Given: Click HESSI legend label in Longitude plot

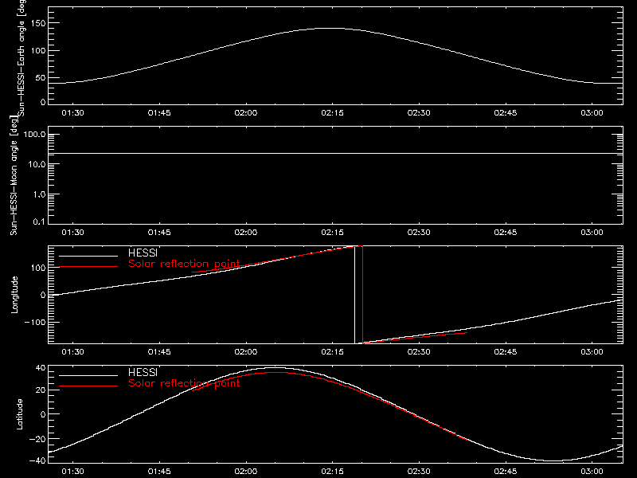Looking at the screenshot, I should click(143, 253).
